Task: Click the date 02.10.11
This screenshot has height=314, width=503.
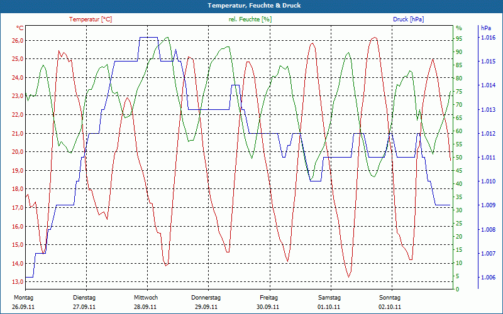Action: (x=390, y=307)
